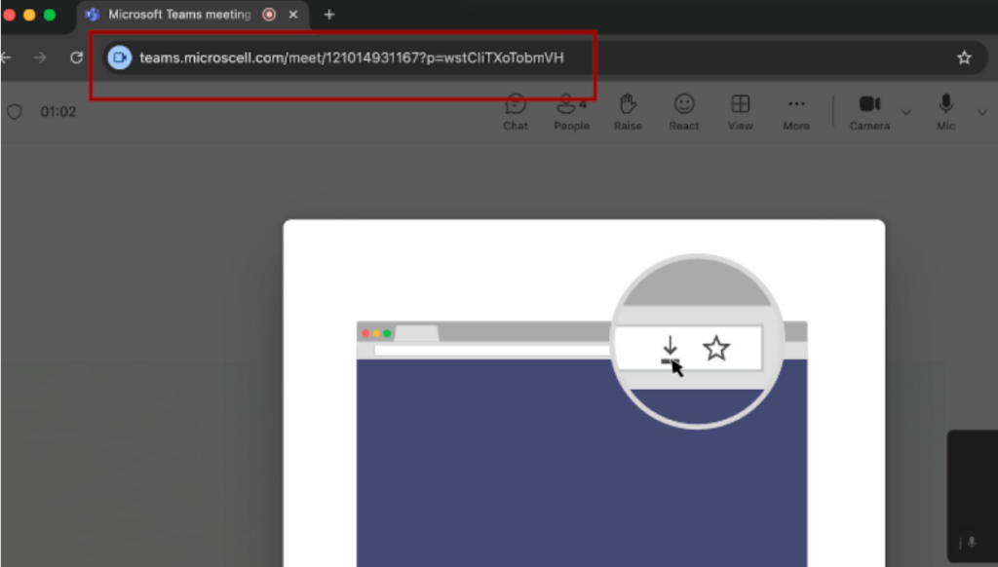The width and height of the screenshot is (998, 567).
Task: Close the Microsoft Teams meeting tab
Action: 292,15
